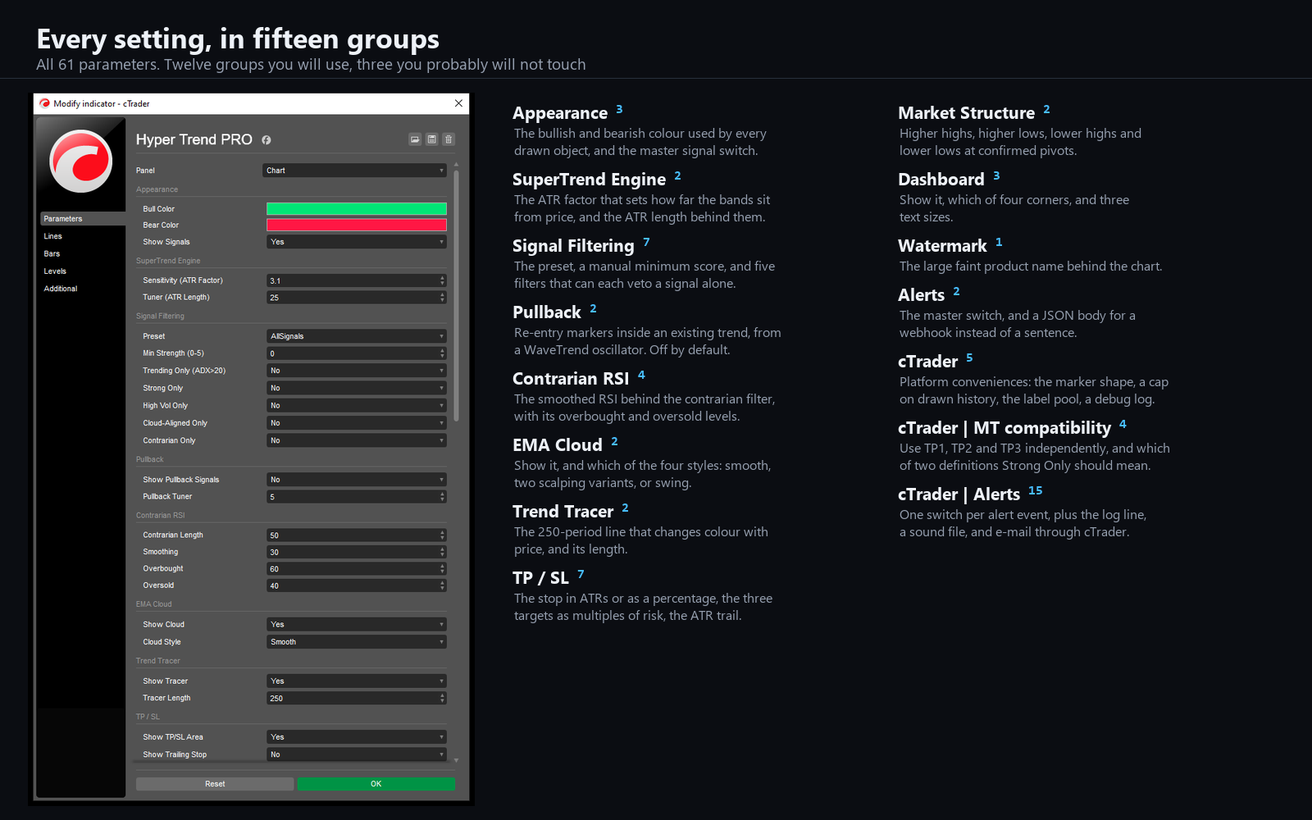Click the "Market Structure" heading
Image resolution: width=1312 pixels, height=820 pixels.
tap(966, 113)
